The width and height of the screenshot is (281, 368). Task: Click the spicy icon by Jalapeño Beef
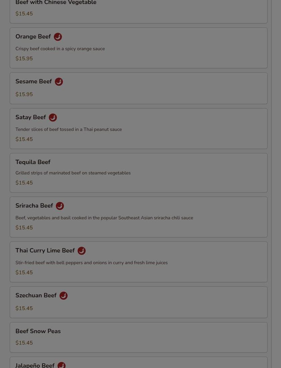coord(62,365)
